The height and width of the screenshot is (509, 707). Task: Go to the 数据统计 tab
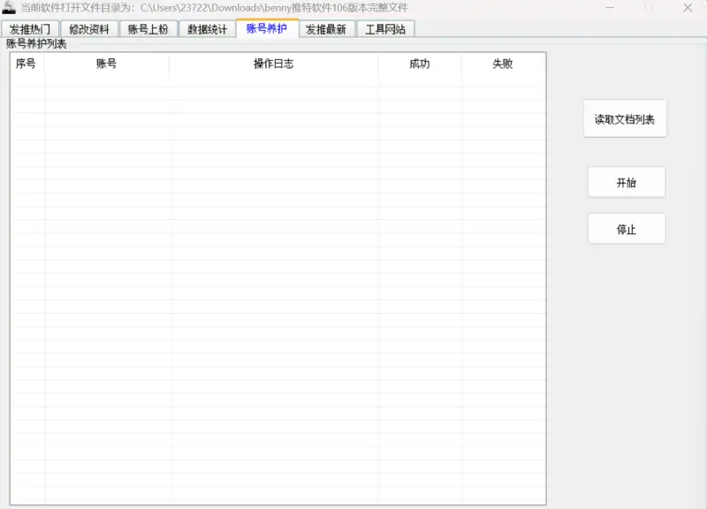tap(207, 29)
